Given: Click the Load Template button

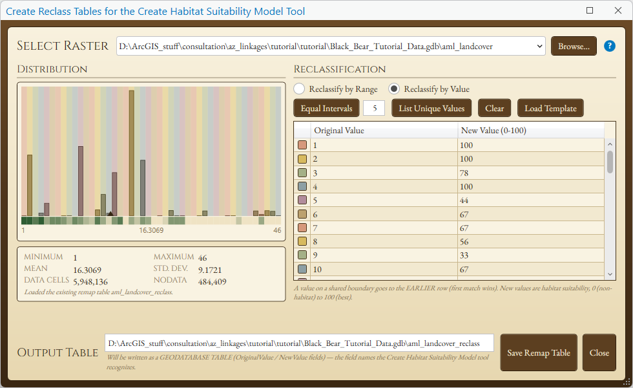Looking at the screenshot, I should [550, 109].
